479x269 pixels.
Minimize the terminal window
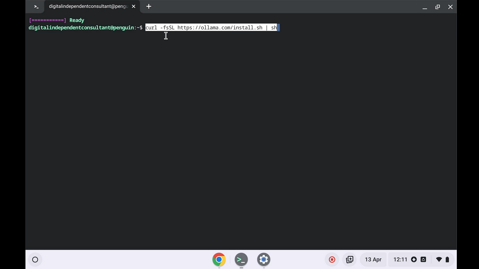coord(425,7)
